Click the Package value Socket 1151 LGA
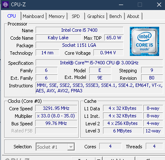This screenshot has height=160, width=165. pyautogui.click(x=80, y=45)
